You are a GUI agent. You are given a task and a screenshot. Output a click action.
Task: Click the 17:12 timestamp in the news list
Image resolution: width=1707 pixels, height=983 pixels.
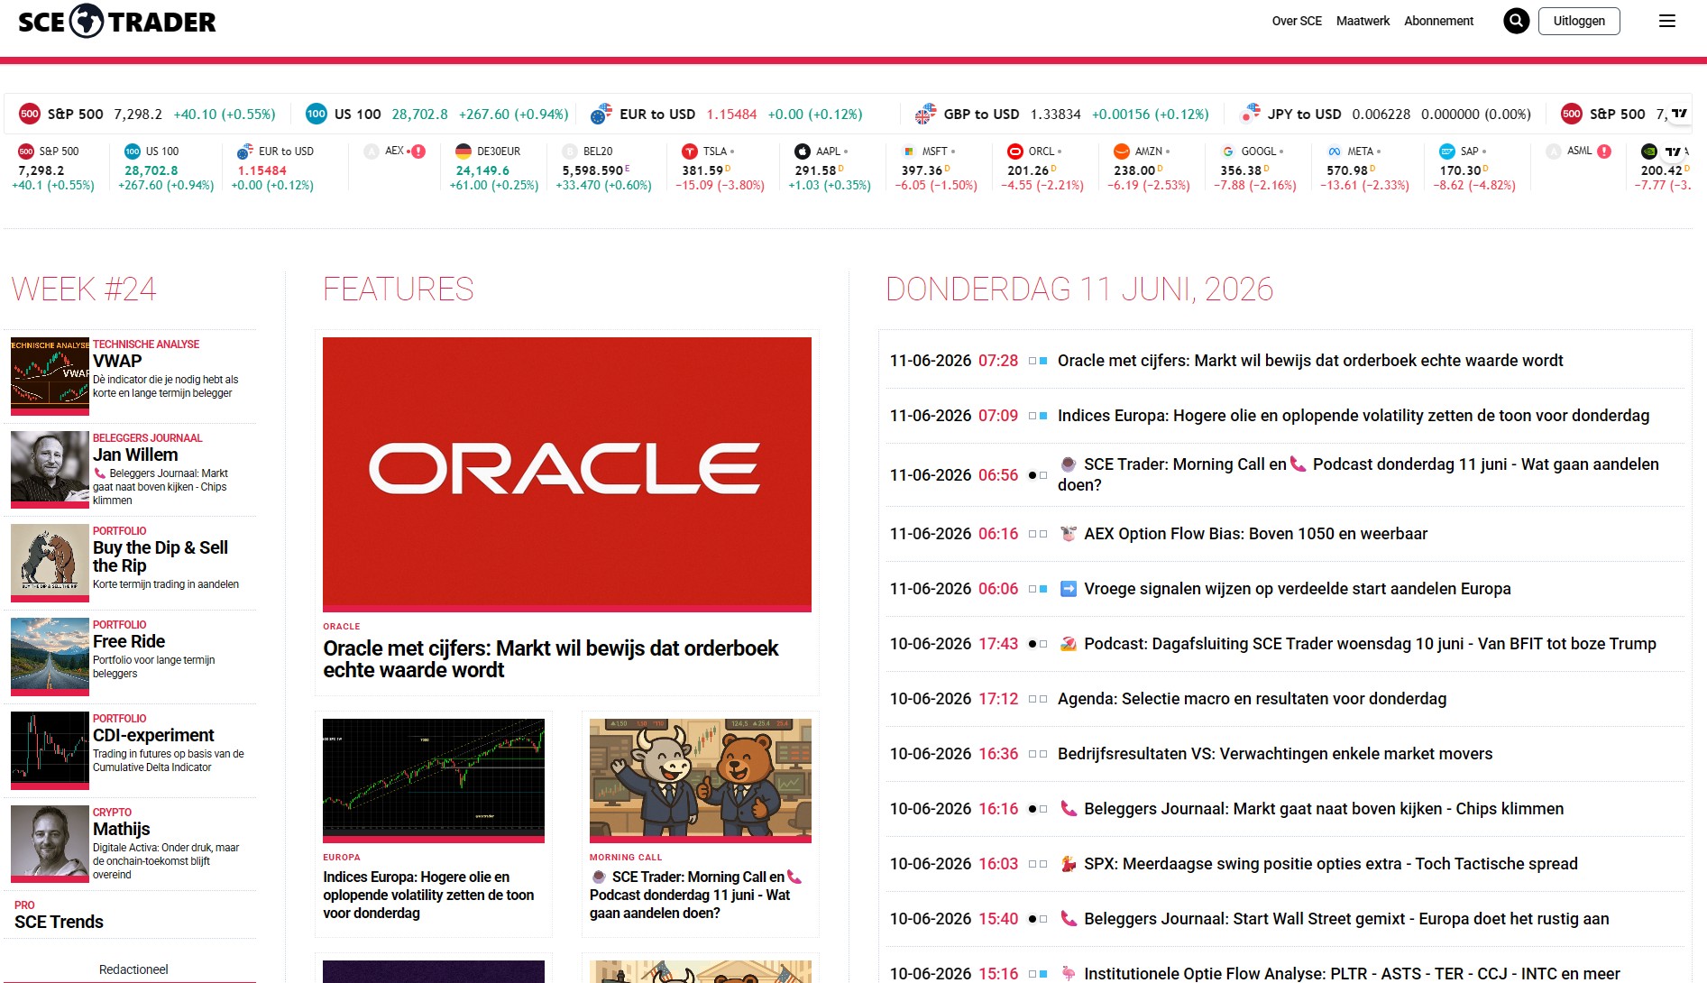998,699
